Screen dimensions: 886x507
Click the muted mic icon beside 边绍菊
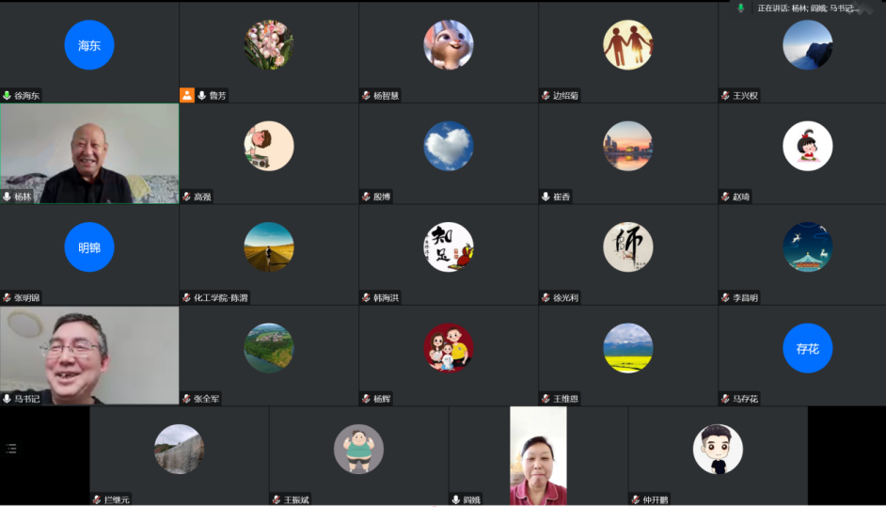[x=546, y=96]
